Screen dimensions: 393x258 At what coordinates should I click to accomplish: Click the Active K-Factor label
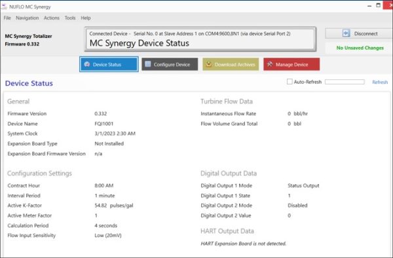point(25,206)
